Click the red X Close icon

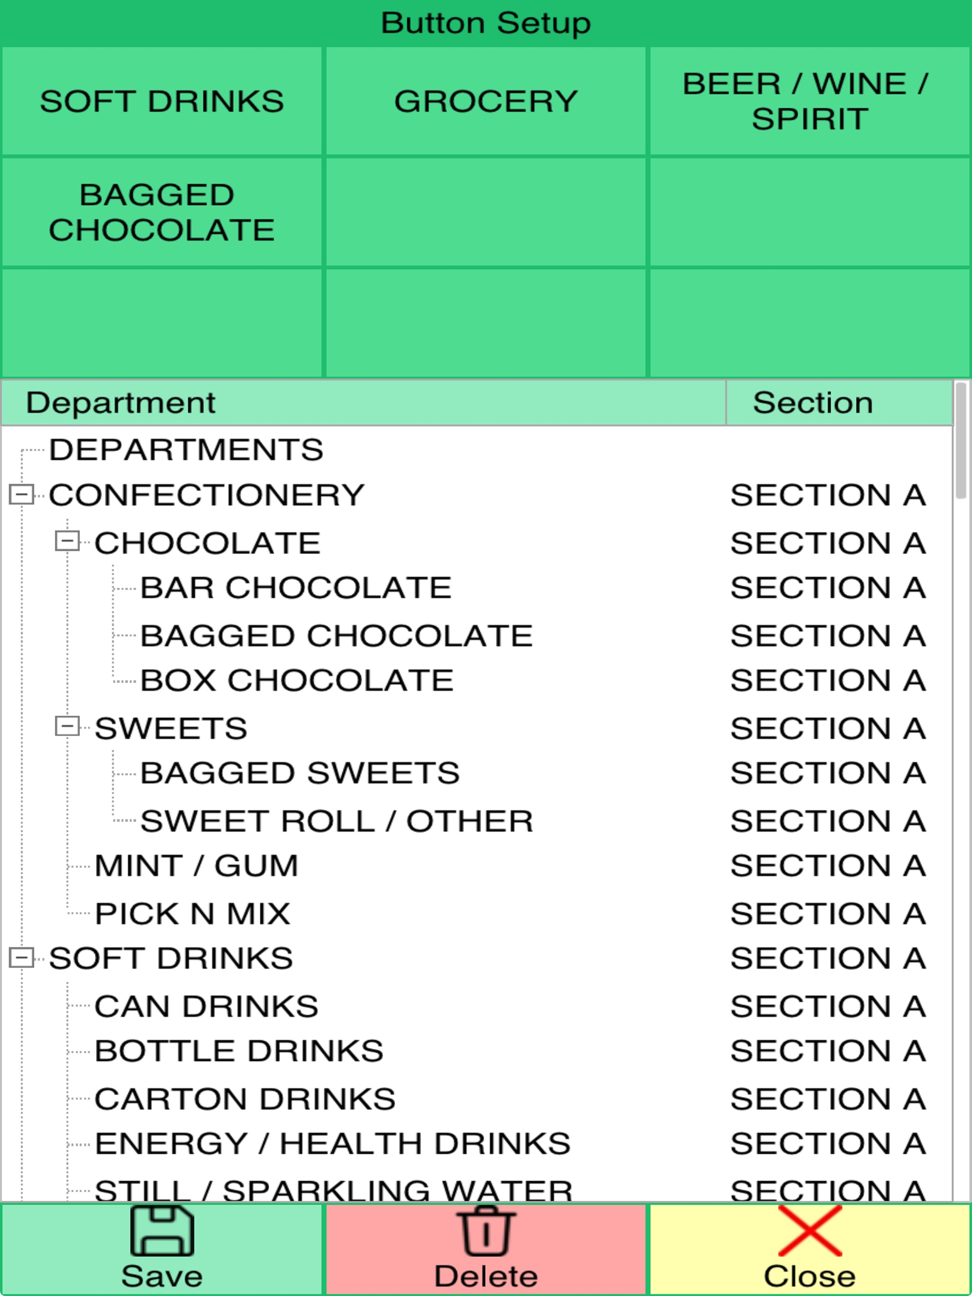point(810,1231)
